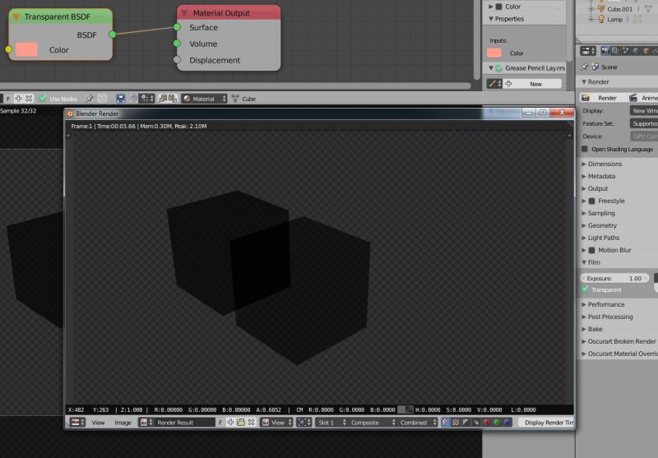Open the Material data type dropdown
This screenshot has height=458, width=658.
pos(204,99)
